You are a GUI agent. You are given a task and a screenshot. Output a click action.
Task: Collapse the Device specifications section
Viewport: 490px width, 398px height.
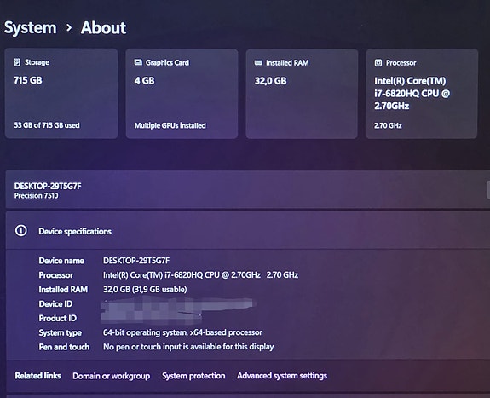(x=247, y=231)
